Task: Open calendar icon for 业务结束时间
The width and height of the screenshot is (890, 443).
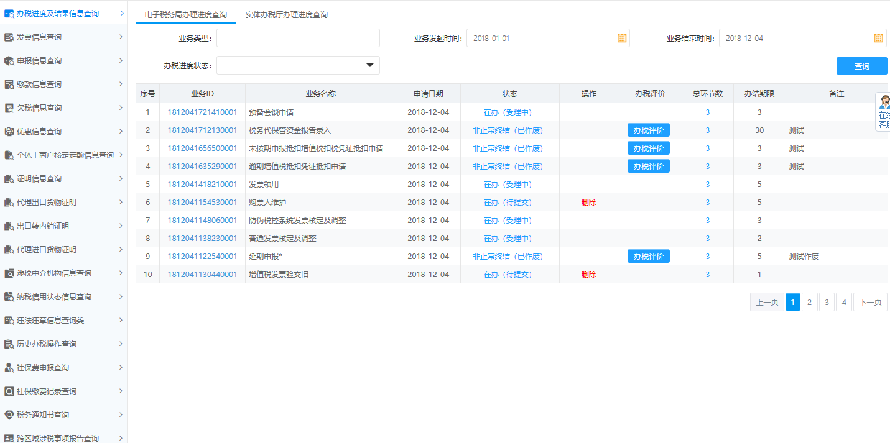Action: pos(878,38)
